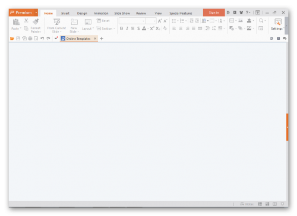Toggle Superscript formatting
The width and height of the screenshot is (297, 216).
(152, 28)
